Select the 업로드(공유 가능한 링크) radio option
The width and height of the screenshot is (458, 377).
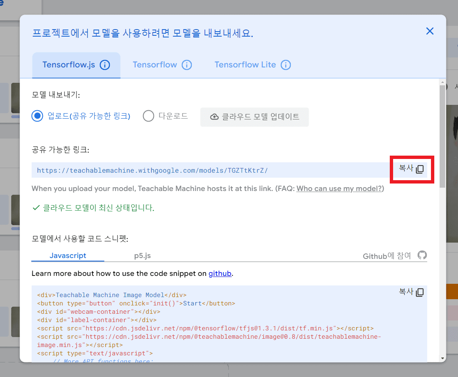(37, 116)
